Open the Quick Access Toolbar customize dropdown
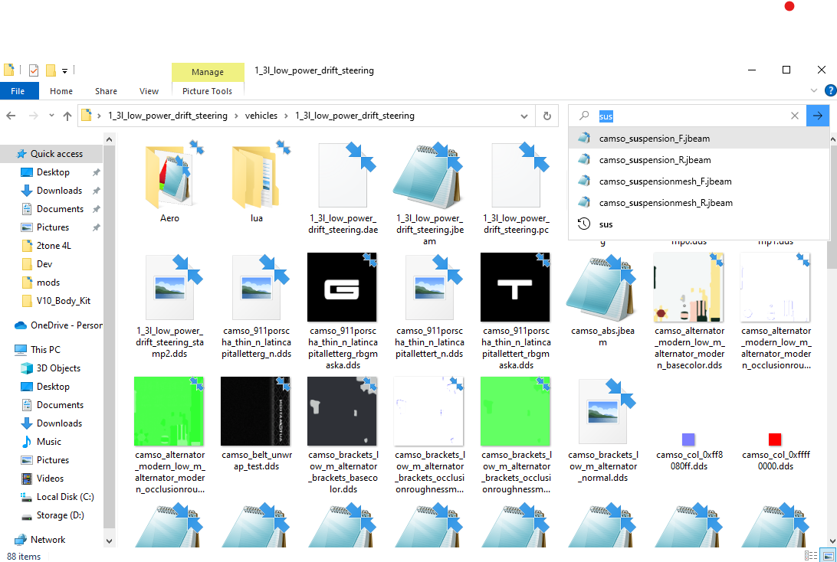Viewport: 837px width, 562px height. pos(64,70)
